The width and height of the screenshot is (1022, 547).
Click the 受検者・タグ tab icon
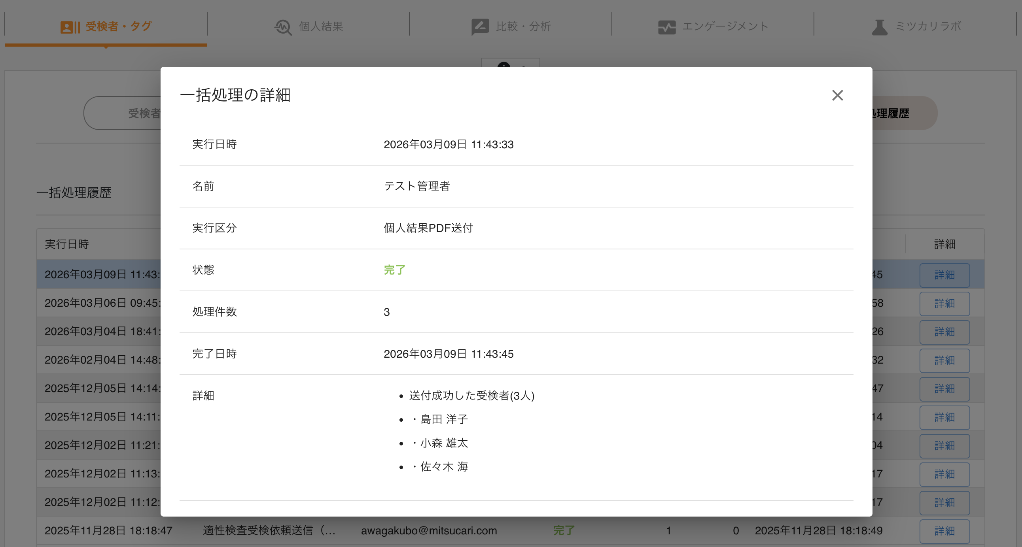coord(70,27)
